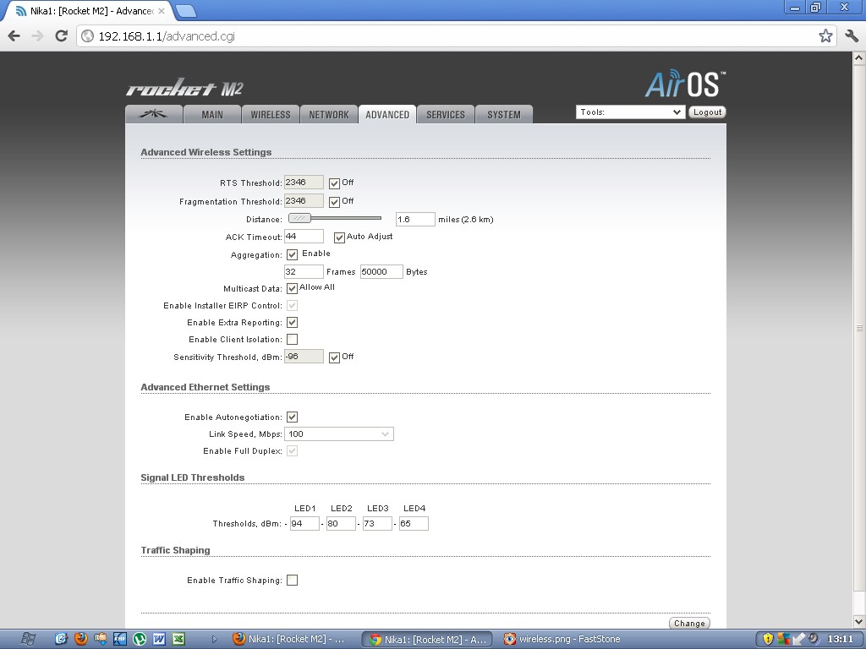
Task: Open the volume speaker tray icon
Action: click(x=813, y=639)
